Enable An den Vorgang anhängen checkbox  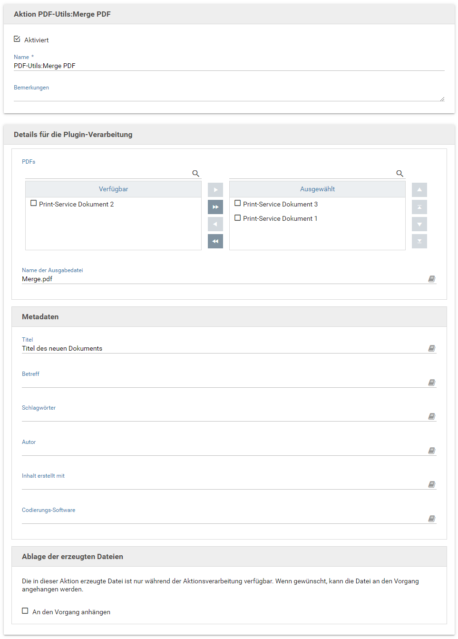click(25, 611)
